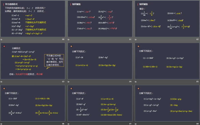This screenshot has width=200, height=125.
Task: Select slide 16 thumbnail in the slide sorter
Action: pyautogui.click(x=33, y=103)
